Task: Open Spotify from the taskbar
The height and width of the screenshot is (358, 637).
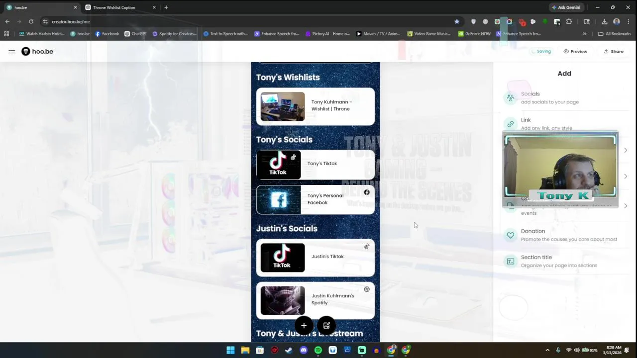Action: point(318,350)
